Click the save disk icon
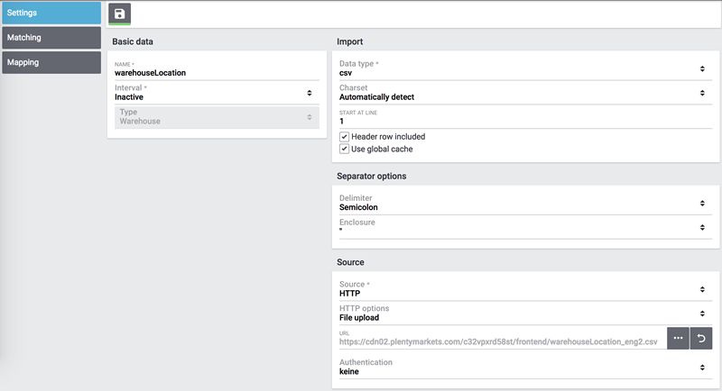 pyautogui.click(x=120, y=14)
